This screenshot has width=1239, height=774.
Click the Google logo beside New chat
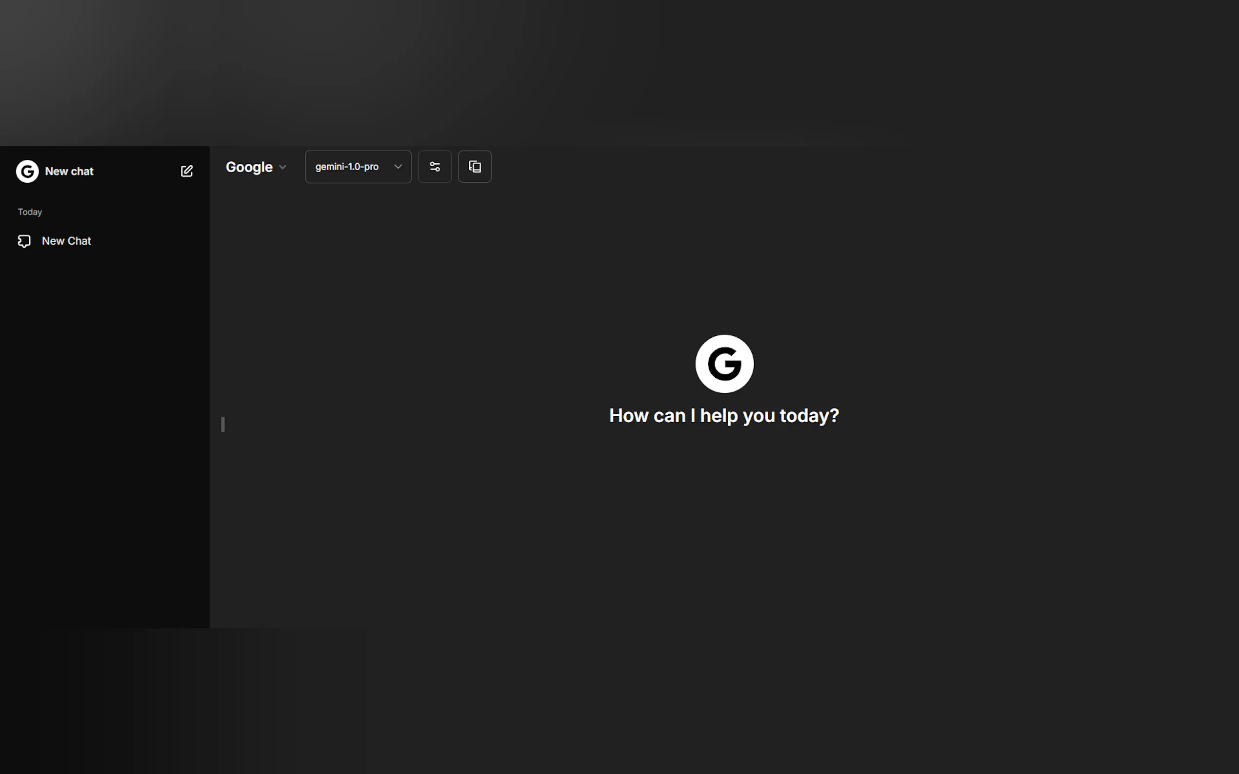point(27,171)
